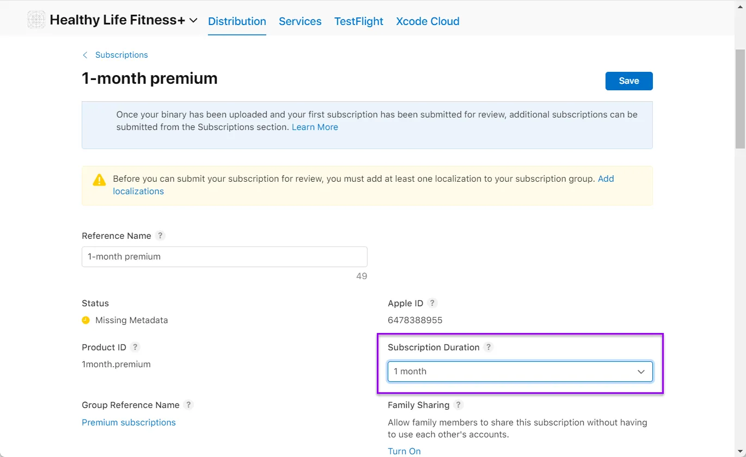
Task: Open the Product ID help tooltip
Action: pyautogui.click(x=134, y=347)
